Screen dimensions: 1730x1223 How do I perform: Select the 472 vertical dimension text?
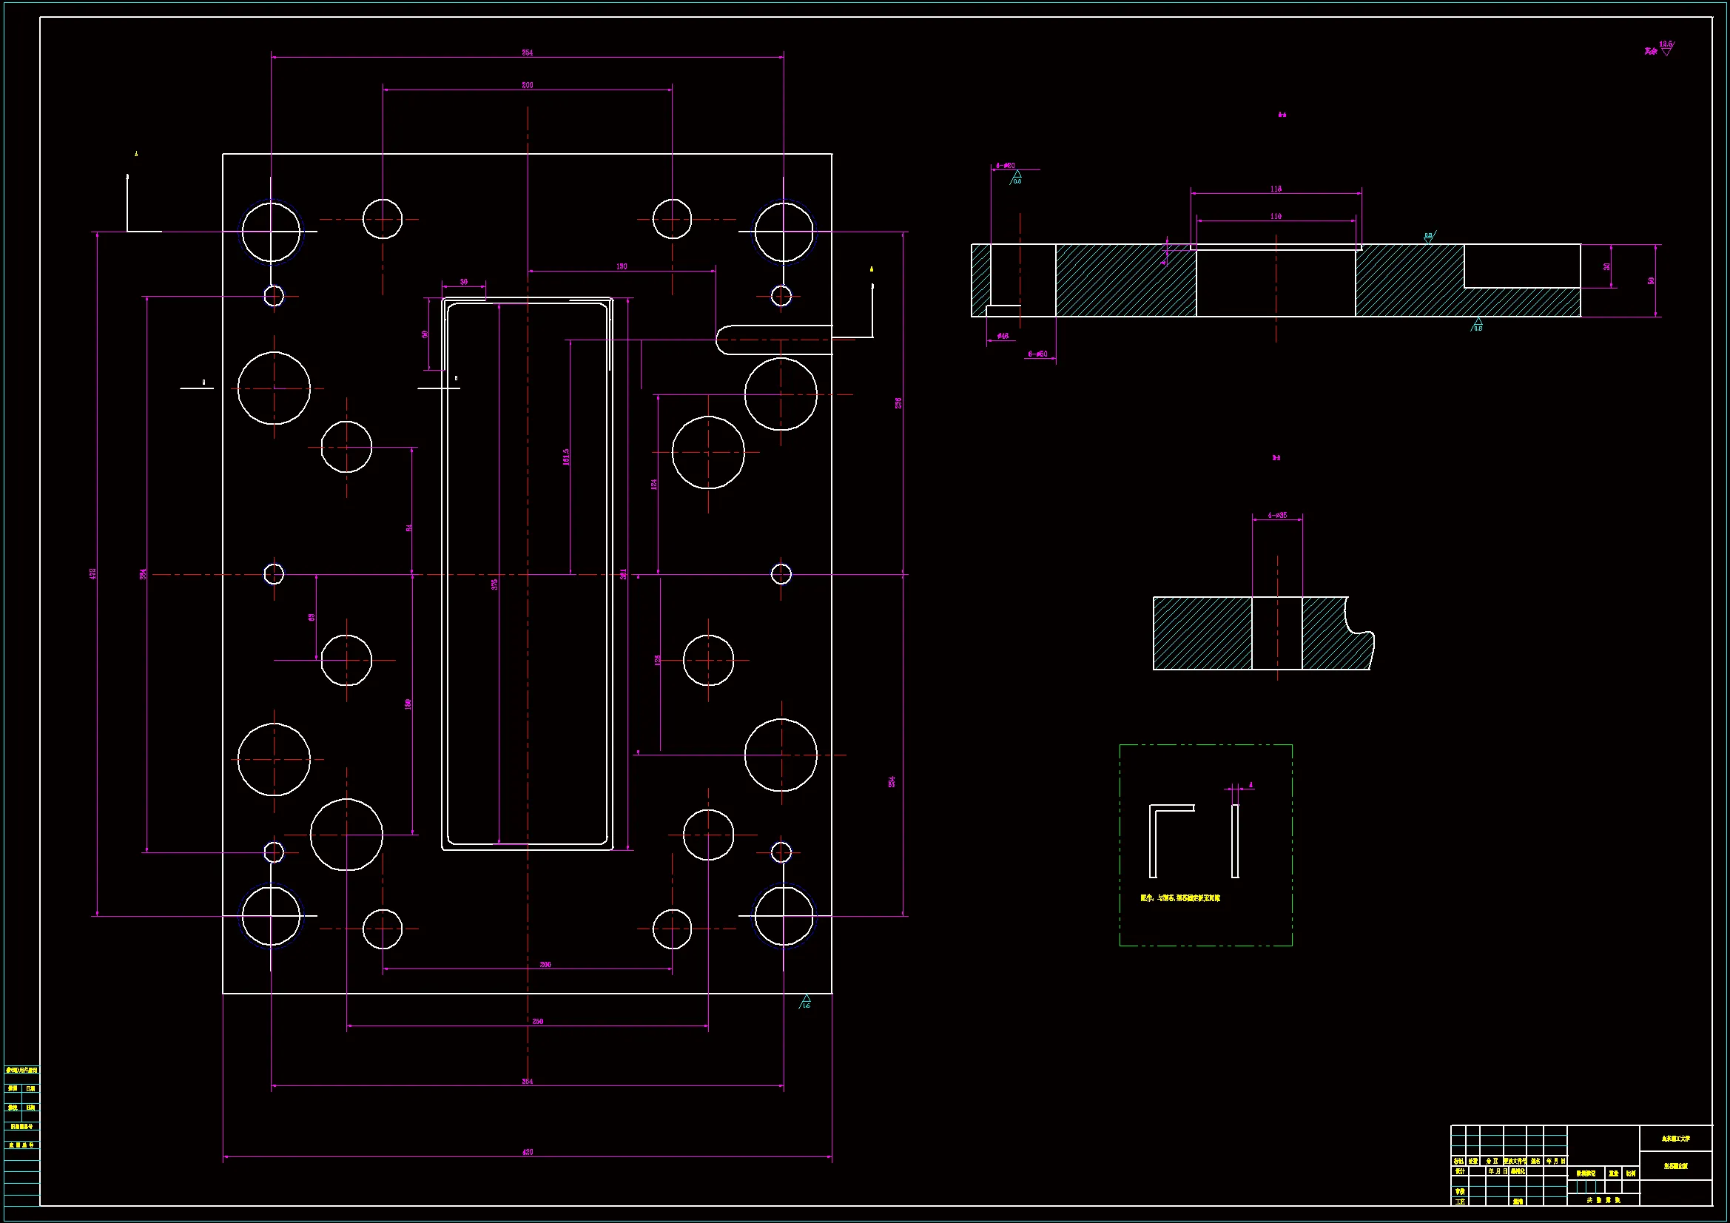[92, 573]
